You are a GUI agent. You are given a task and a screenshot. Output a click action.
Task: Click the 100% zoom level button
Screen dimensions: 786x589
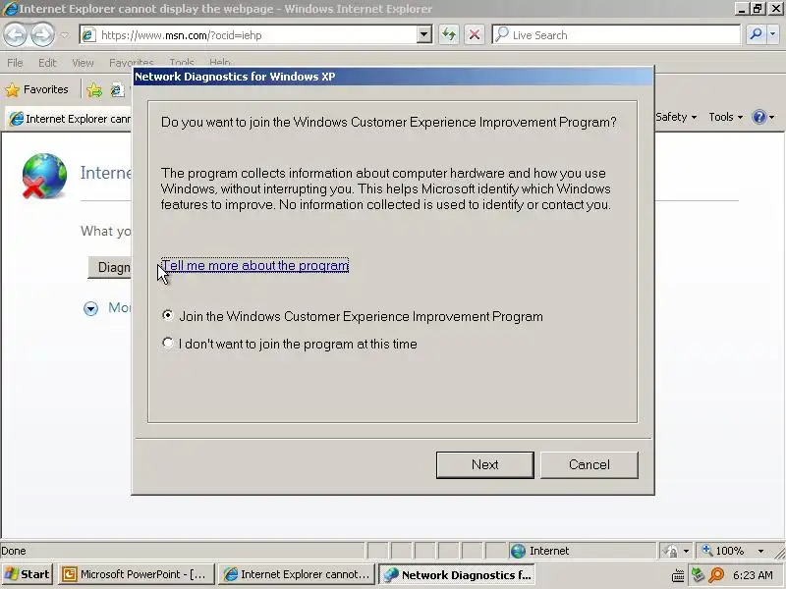point(724,551)
